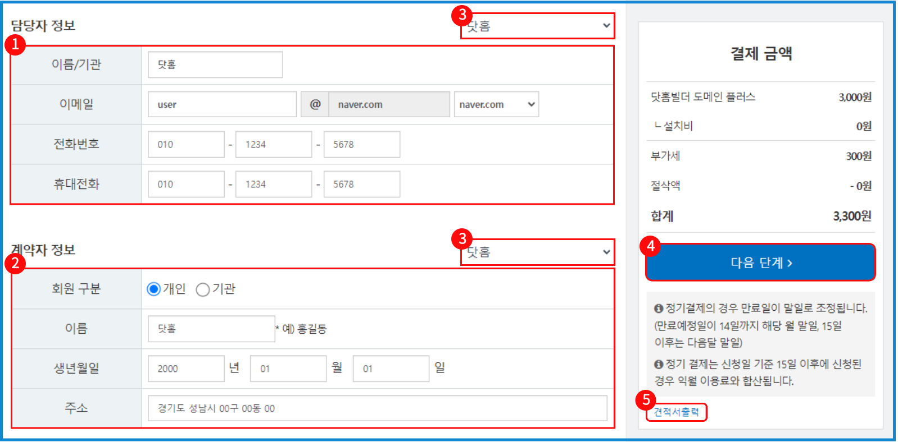Click the birth year field
The height and width of the screenshot is (442, 898).
pos(186,369)
